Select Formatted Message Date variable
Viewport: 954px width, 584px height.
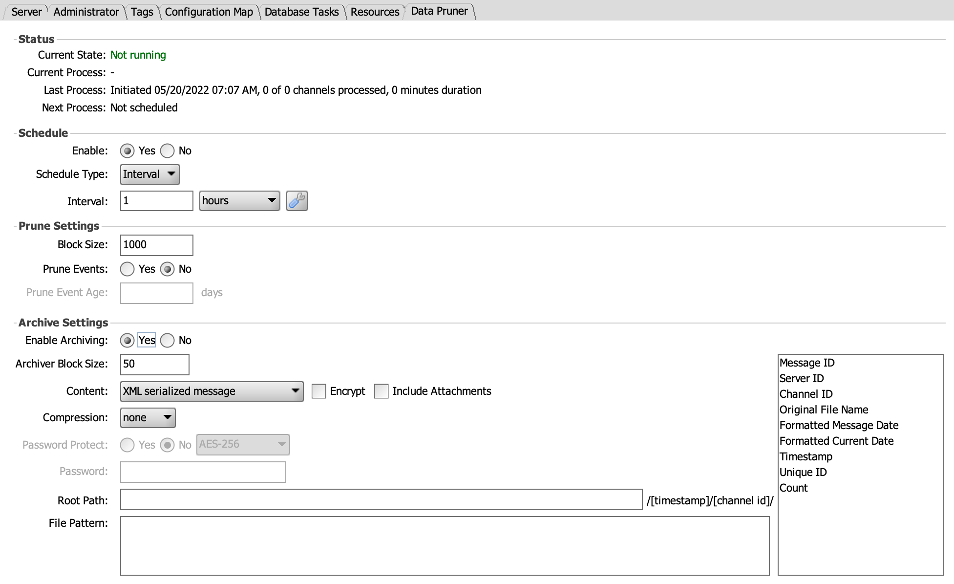coord(839,426)
